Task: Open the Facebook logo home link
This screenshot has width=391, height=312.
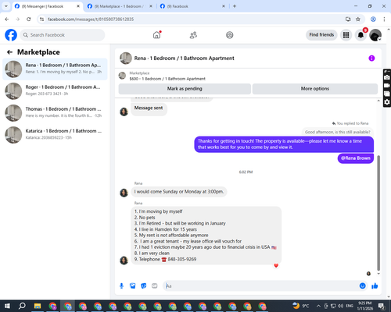Action: point(11,35)
